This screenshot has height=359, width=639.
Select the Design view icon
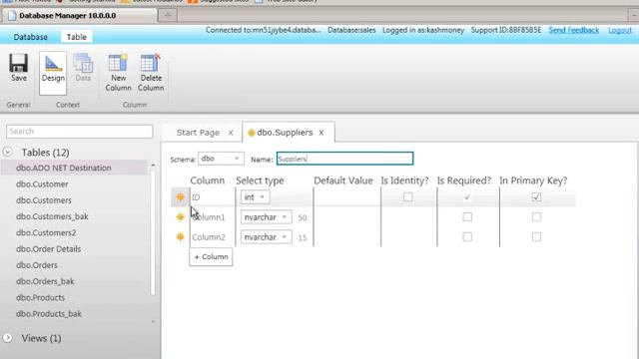53,64
